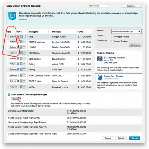This screenshot has height=149, width=149.
Task: Open the Pallber More dropdown
Action: (x=99, y=6)
